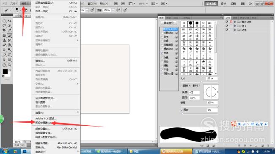Expand the 动作 folder in Actions panel
The image size is (275, 154).
pos(235,30)
